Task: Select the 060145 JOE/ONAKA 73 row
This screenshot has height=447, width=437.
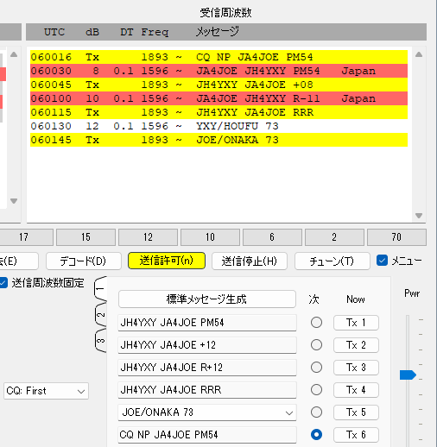Action: coord(218,140)
